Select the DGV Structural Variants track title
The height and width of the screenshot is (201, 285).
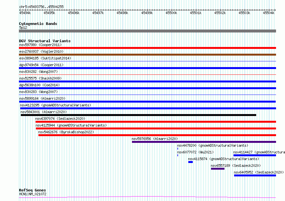pyautogui.click(x=45, y=41)
